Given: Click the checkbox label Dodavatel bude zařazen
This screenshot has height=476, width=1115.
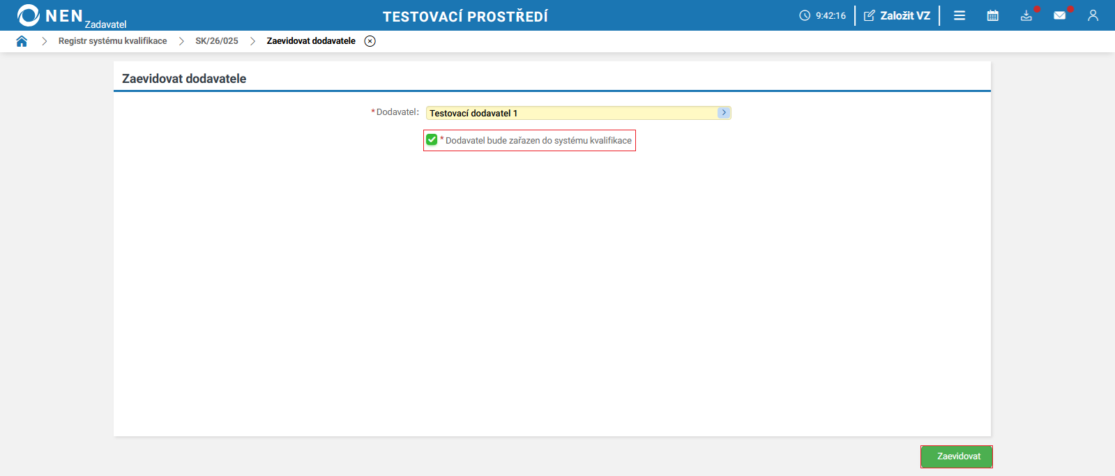Looking at the screenshot, I should point(538,140).
